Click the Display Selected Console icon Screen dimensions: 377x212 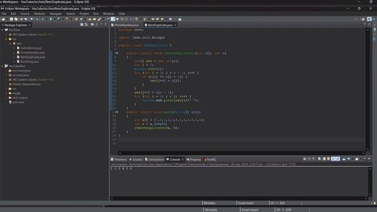point(349,159)
